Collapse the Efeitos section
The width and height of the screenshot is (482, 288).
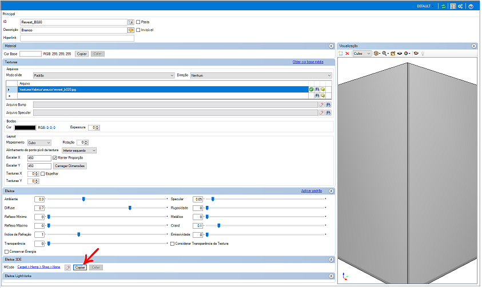click(331, 191)
